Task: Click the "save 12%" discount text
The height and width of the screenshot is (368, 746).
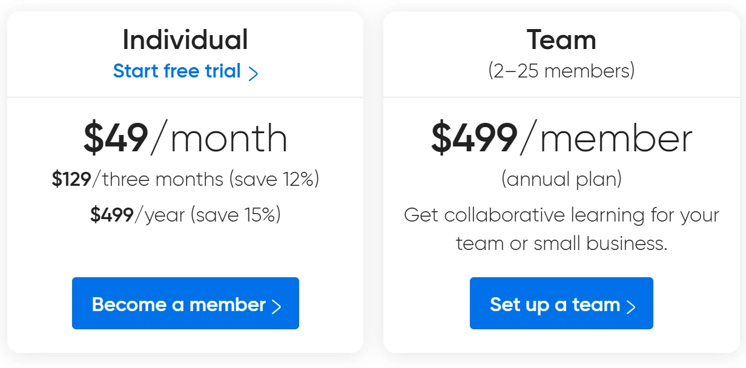Action: tap(274, 179)
